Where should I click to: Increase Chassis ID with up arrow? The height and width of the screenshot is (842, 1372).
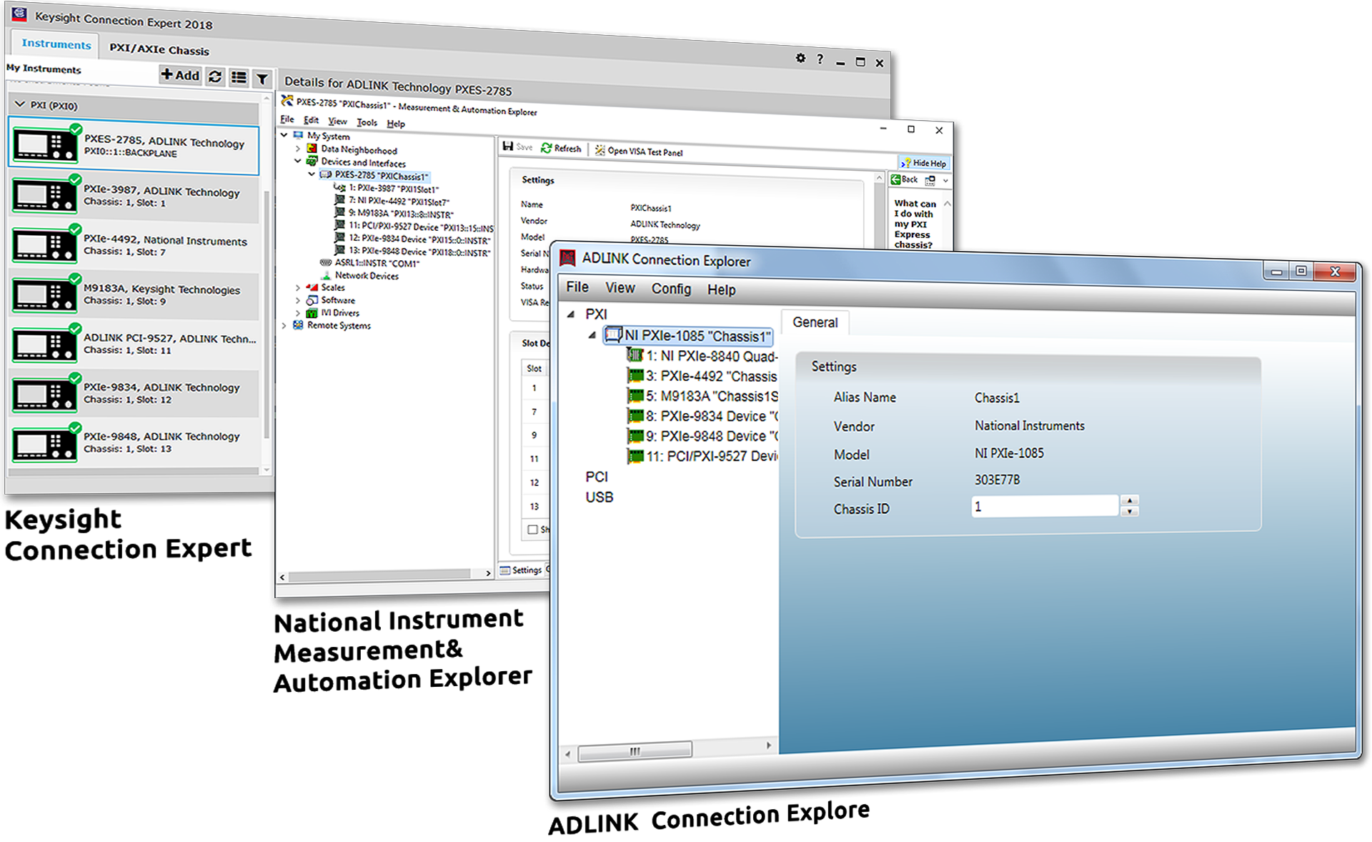coord(1129,500)
